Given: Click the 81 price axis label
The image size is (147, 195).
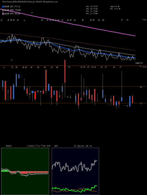Looking at the screenshot, I should (141, 87).
